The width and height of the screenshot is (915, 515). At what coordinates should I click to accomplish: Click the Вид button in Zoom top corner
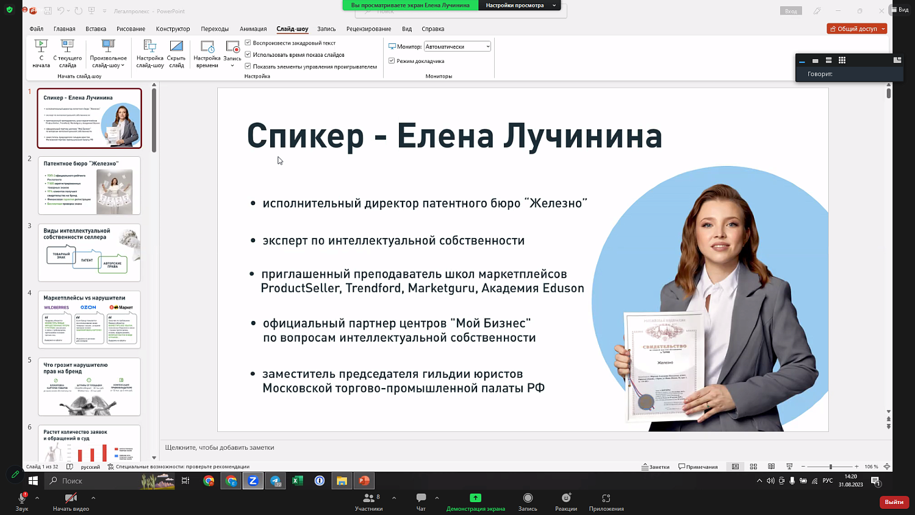pos(900,10)
